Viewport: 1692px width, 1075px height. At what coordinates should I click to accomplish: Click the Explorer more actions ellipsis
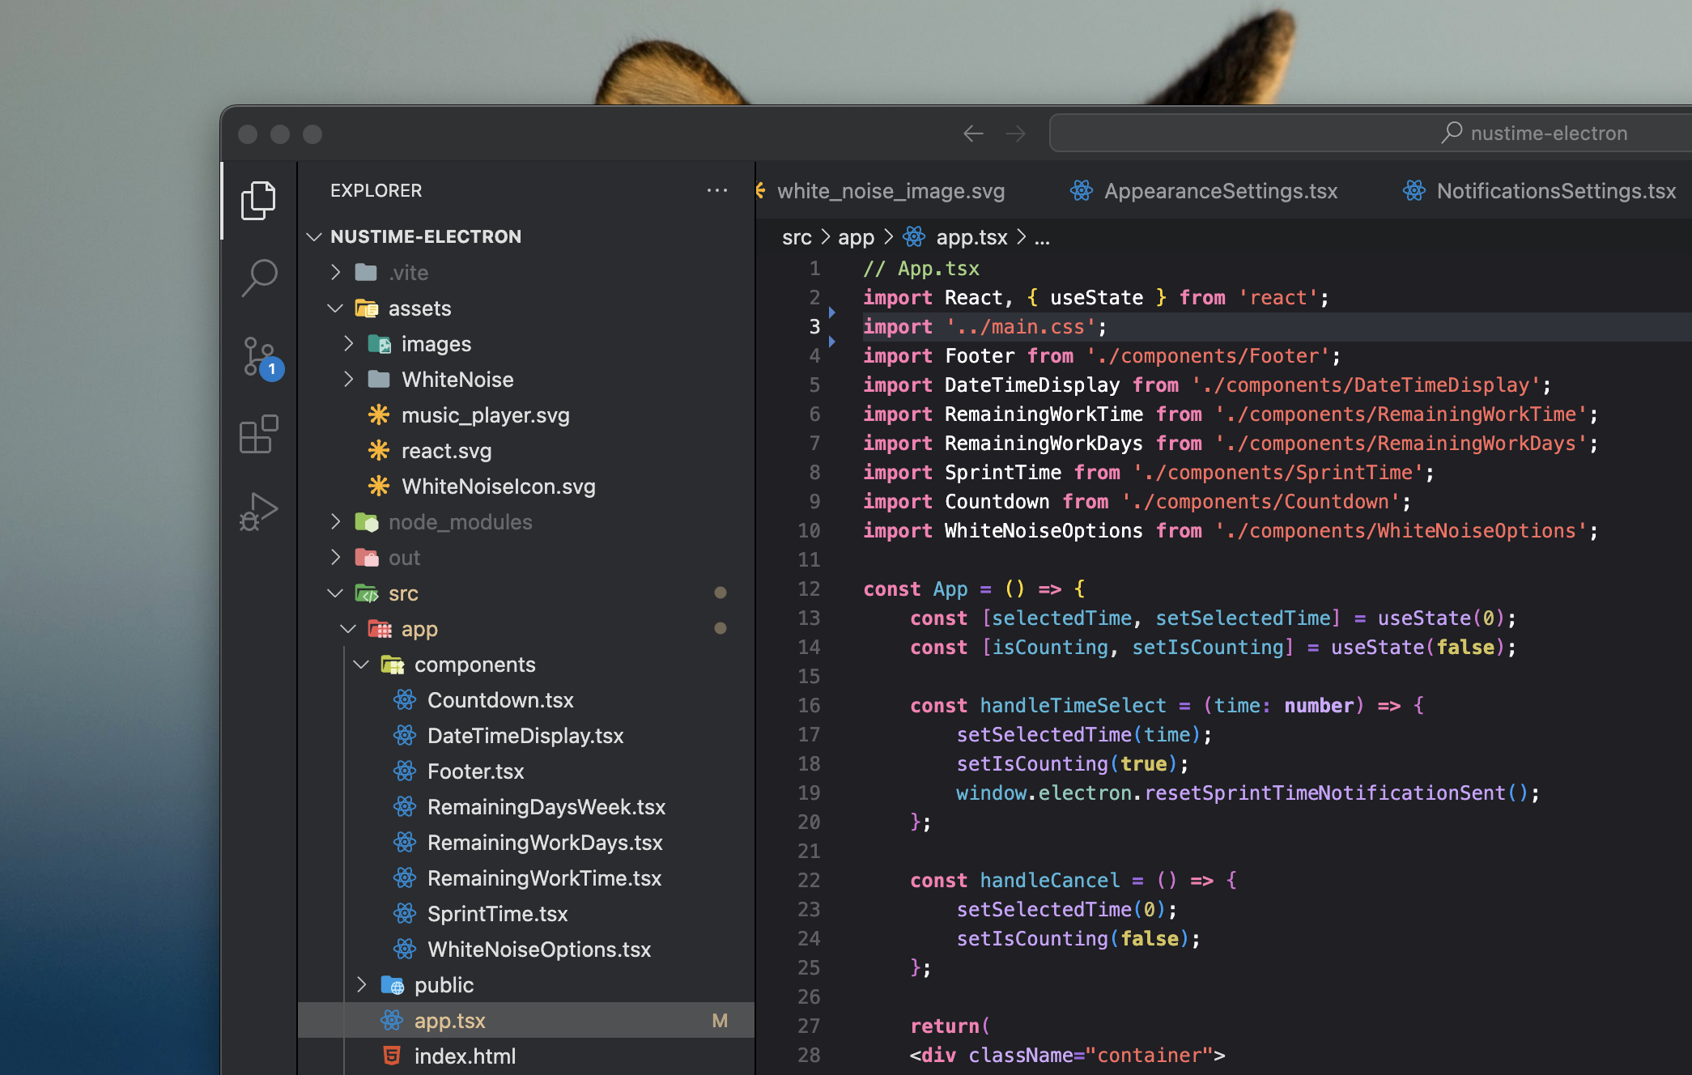716,190
